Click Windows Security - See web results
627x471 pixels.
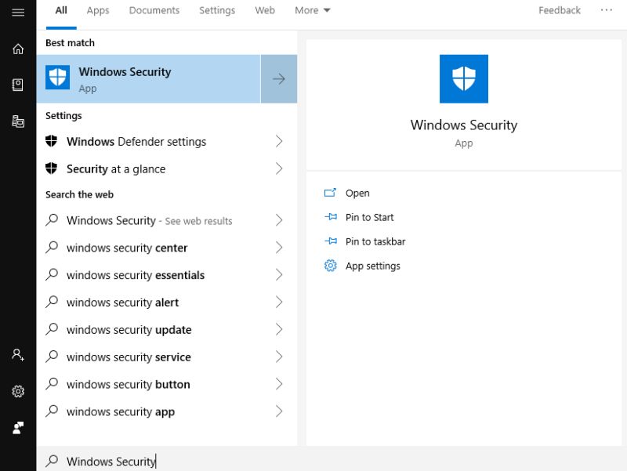166,220
